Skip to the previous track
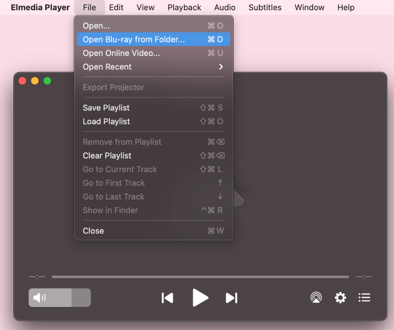The image size is (394, 330). coord(167,298)
